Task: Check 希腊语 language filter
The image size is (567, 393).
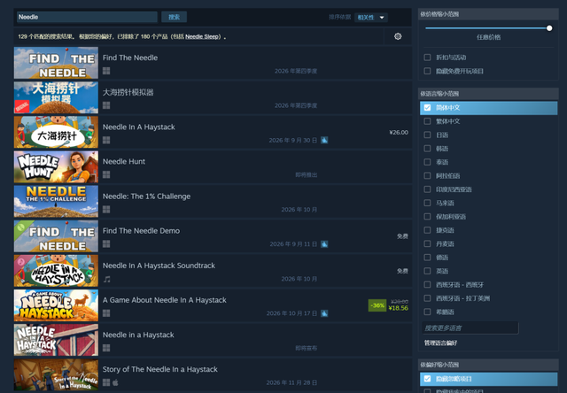Action: pos(427,312)
